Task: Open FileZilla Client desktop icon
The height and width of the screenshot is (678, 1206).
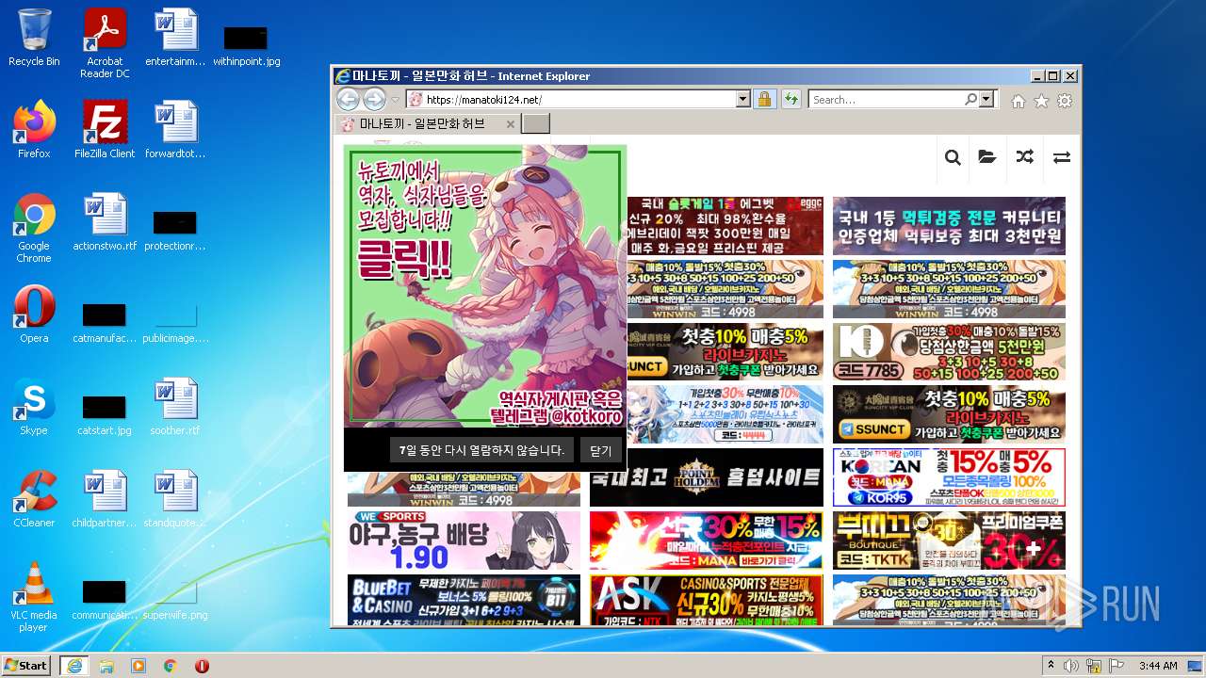Action: tap(105, 130)
